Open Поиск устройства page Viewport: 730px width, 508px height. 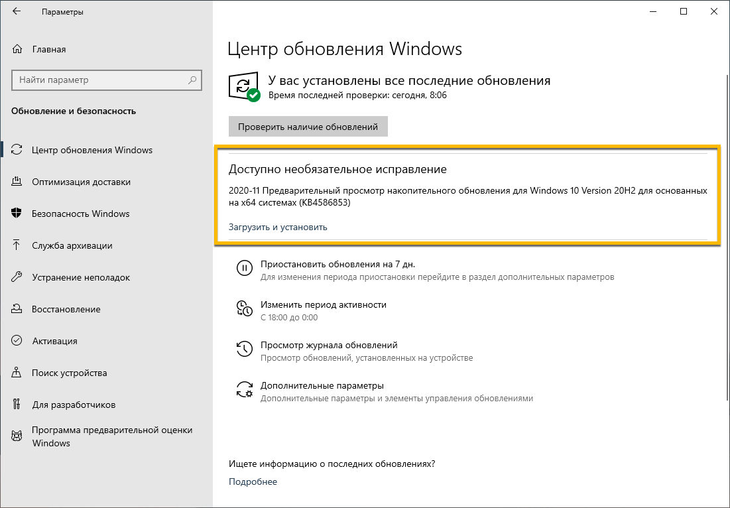click(69, 373)
